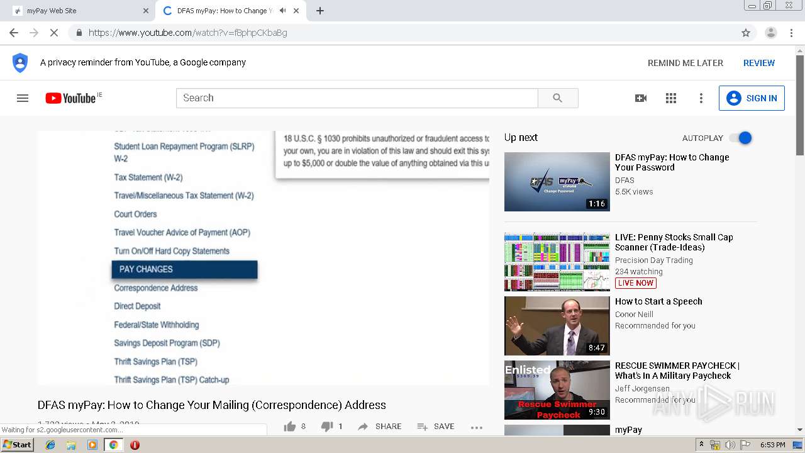Click the volume tray icon
805x453 pixels.
click(x=730, y=445)
